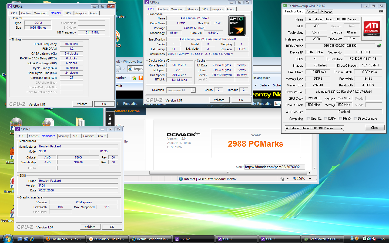The height and width of the screenshot is (243, 389).
Task: Switch to the Result - Windows Internet Explorer taskbar button
Action: click(x=150, y=239)
